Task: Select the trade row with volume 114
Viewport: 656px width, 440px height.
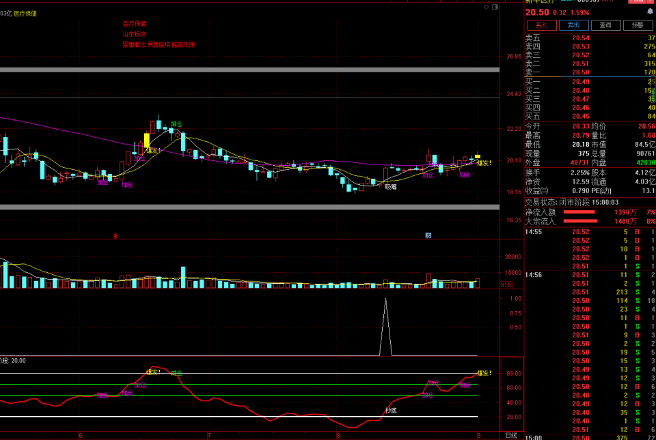Action: 590,301
